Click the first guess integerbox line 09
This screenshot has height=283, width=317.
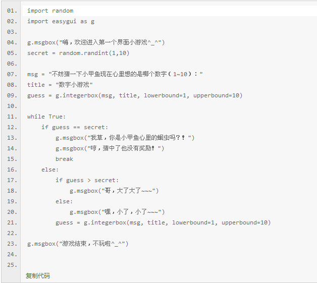click(135, 95)
